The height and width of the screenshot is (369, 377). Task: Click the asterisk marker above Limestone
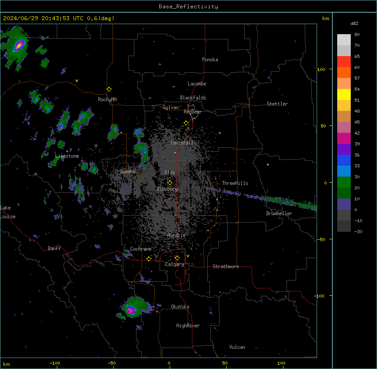tap(67, 151)
